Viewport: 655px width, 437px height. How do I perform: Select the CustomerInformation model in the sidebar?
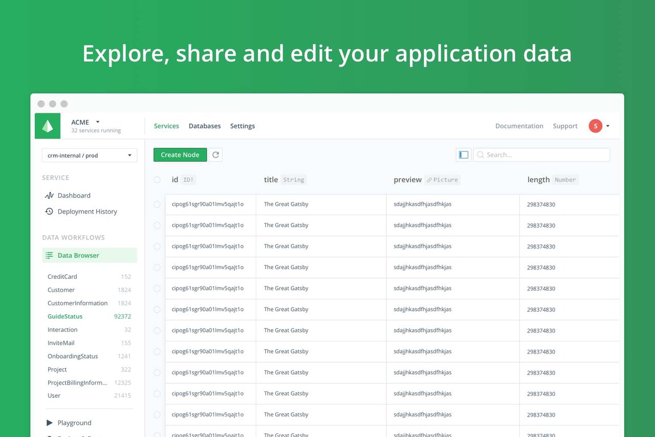77,303
